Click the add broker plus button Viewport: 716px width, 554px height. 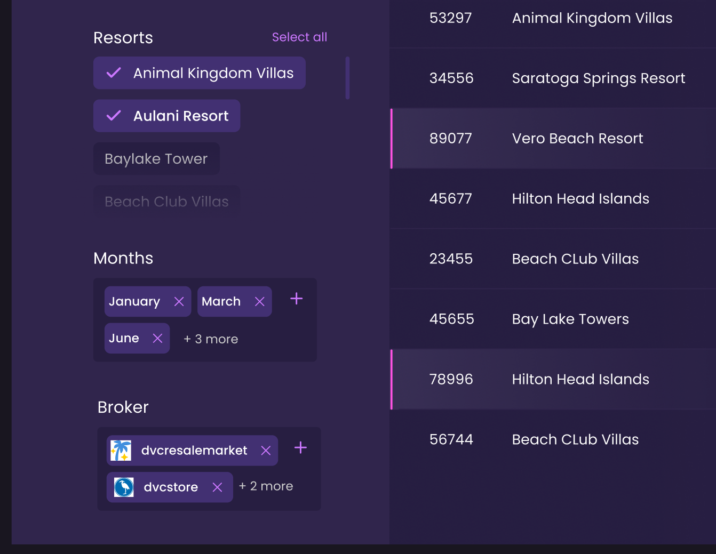pyautogui.click(x=300, y=448)
